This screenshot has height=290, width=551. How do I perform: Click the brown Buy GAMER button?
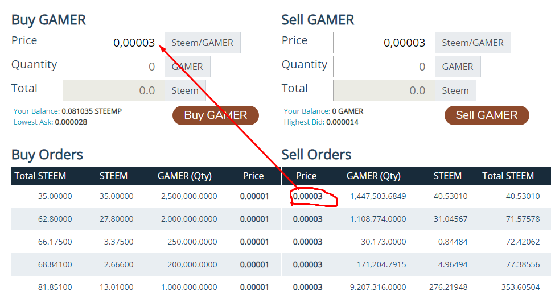[x=215, y=115]
